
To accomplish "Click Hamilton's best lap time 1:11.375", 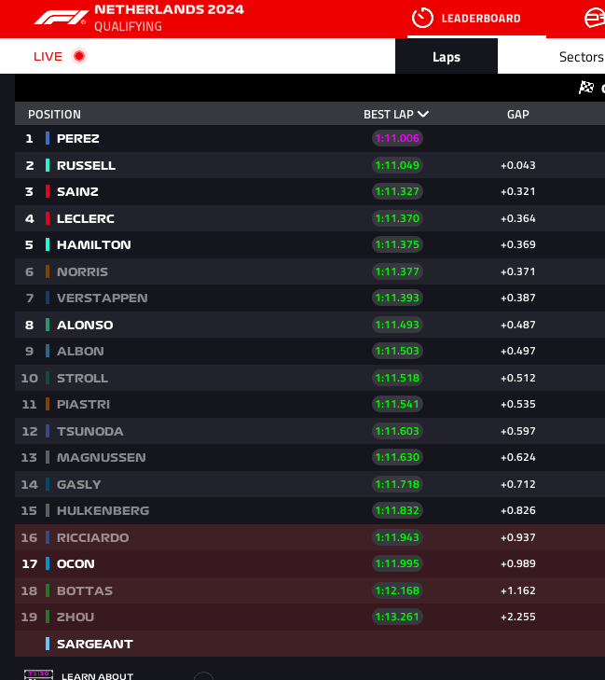I will pyautogui.click(x=397, y=244).
